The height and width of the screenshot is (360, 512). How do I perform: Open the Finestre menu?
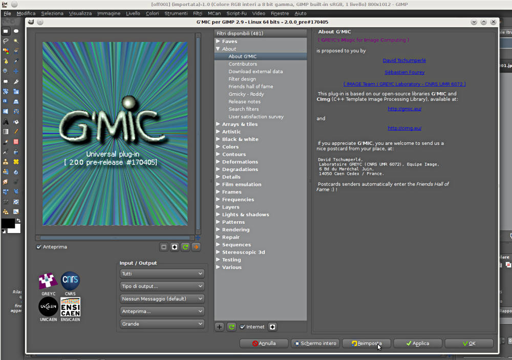pyautogui.click(x=280, y=13)
